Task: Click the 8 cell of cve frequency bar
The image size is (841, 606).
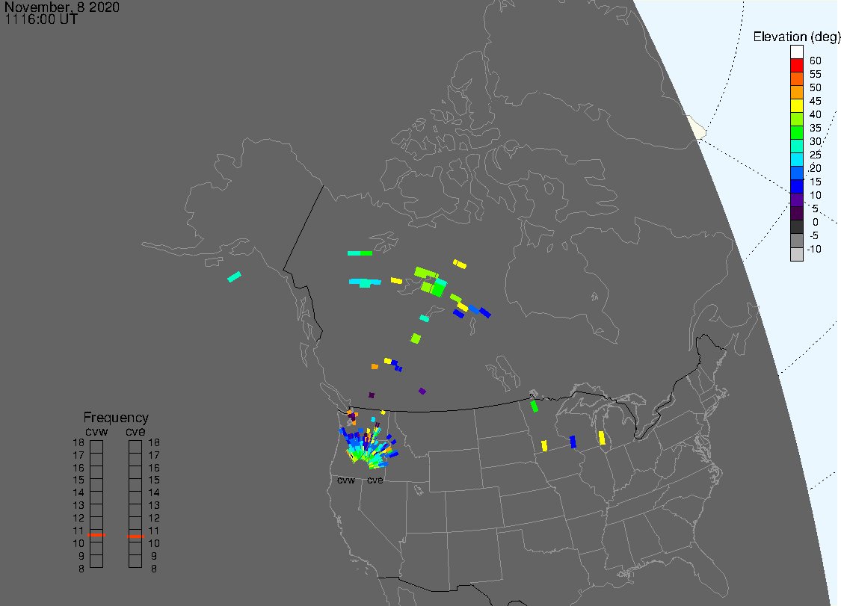Action: point(135,561)
